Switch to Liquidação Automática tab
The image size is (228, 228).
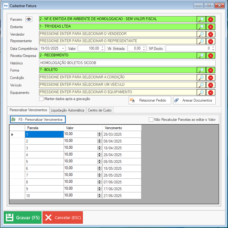click(x=68, y=110)
